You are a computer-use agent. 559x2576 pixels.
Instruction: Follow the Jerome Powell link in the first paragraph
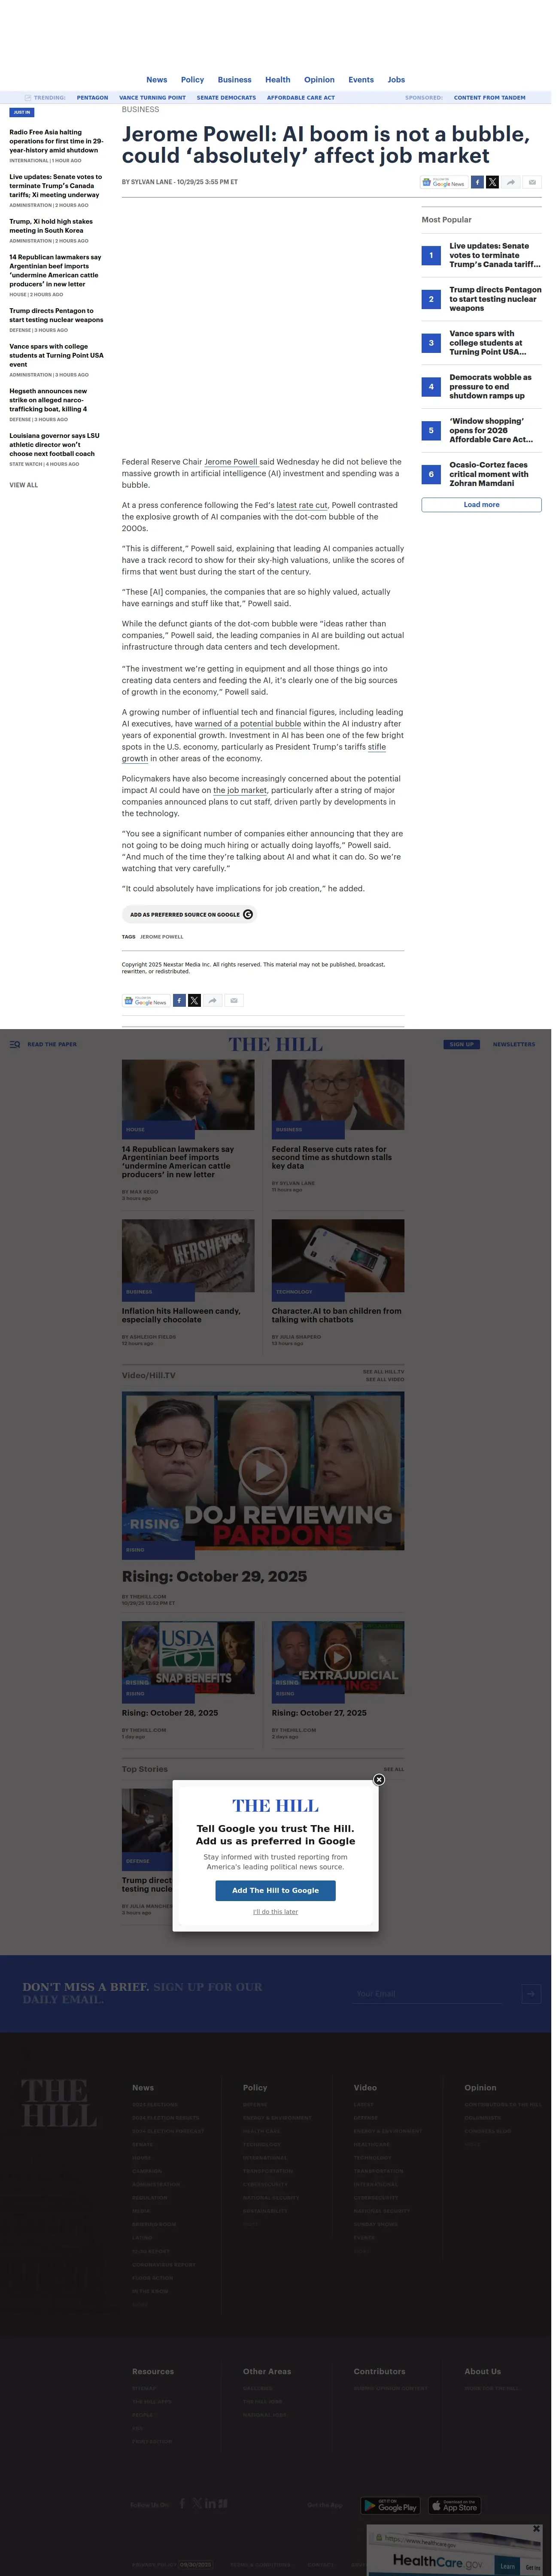(231, 462)
